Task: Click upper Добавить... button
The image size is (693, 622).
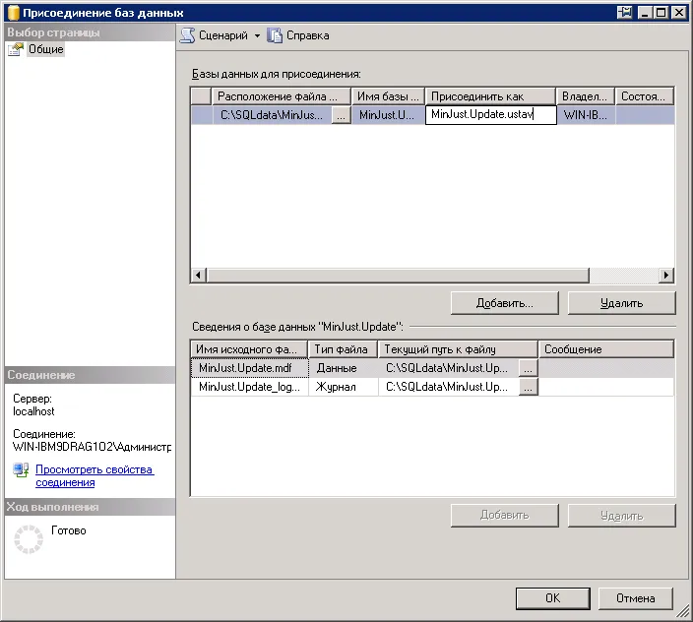Action: click(x=505, y=303)
